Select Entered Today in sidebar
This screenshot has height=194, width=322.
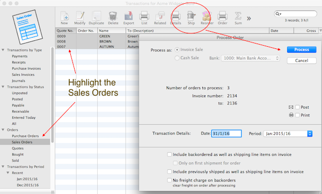24,118
